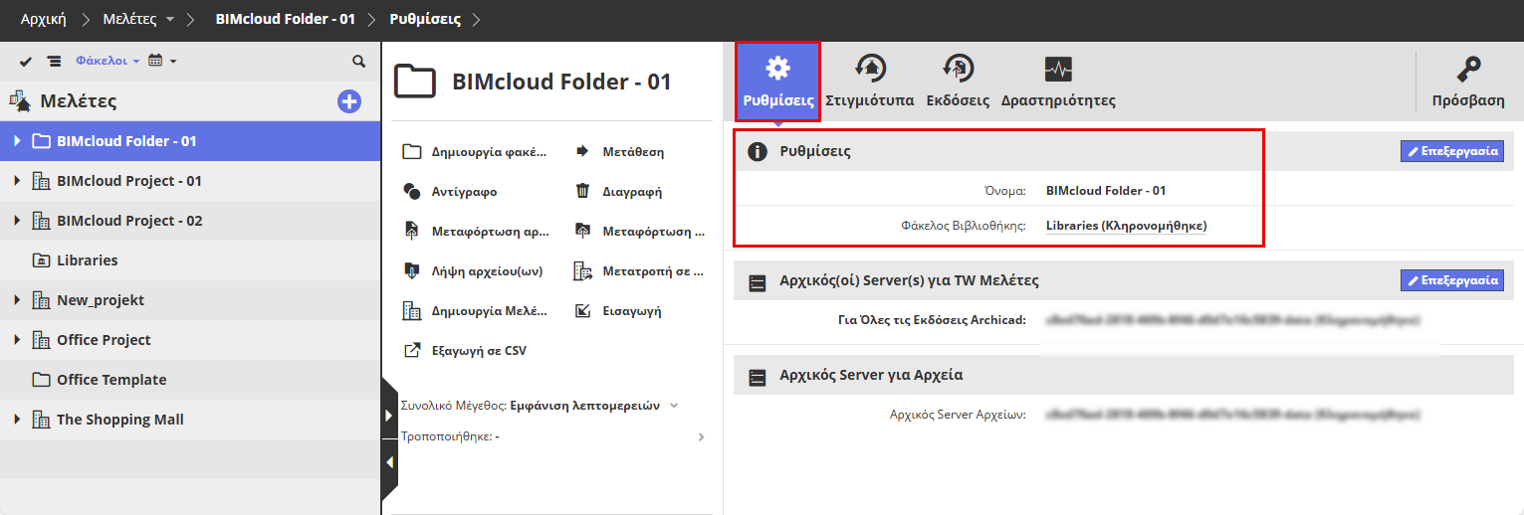Click the Διαγραφή trash icon
Viewport: 1524px width, 515px height.
coord(582,191)
